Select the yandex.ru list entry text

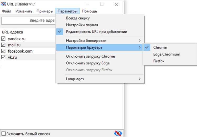click(x=17, y=39)
